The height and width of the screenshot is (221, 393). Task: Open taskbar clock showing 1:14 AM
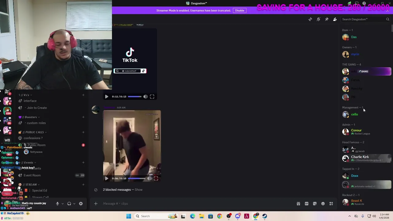[x=385, y=216]
